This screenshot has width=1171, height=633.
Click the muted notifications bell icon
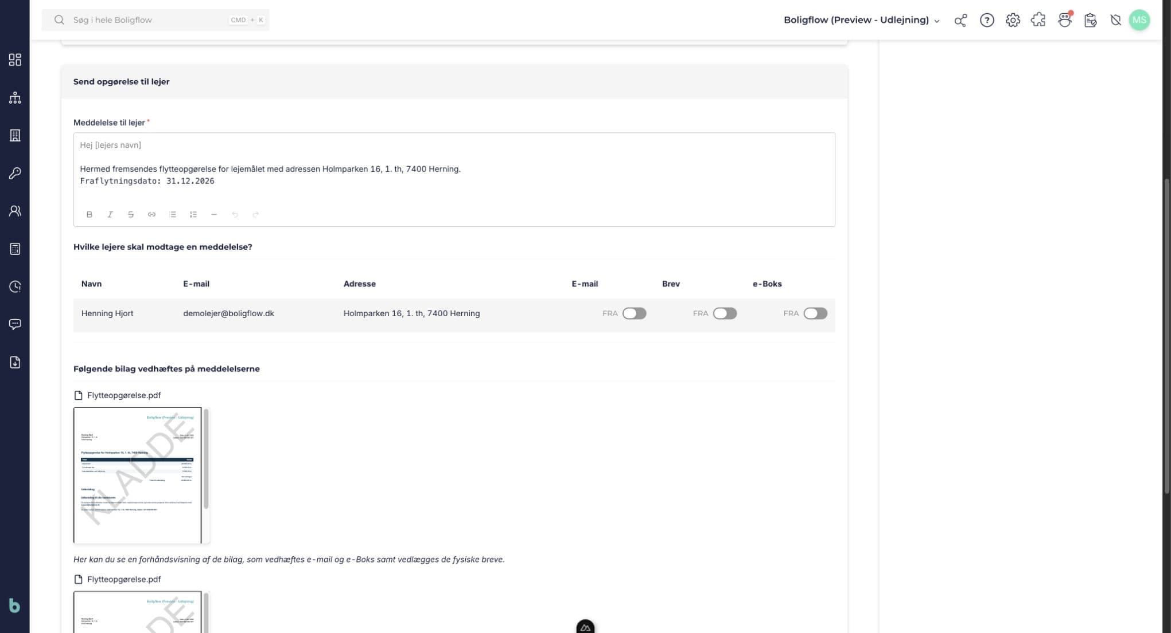click(1115, 20)
